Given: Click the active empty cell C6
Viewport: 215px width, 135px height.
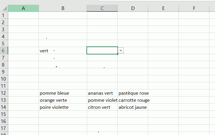Looking at the screenshot, I should tap(102, 51).
